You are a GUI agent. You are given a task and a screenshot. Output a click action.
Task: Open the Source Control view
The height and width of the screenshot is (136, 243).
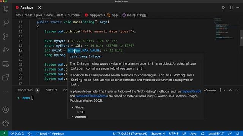[x=6, y=36]
